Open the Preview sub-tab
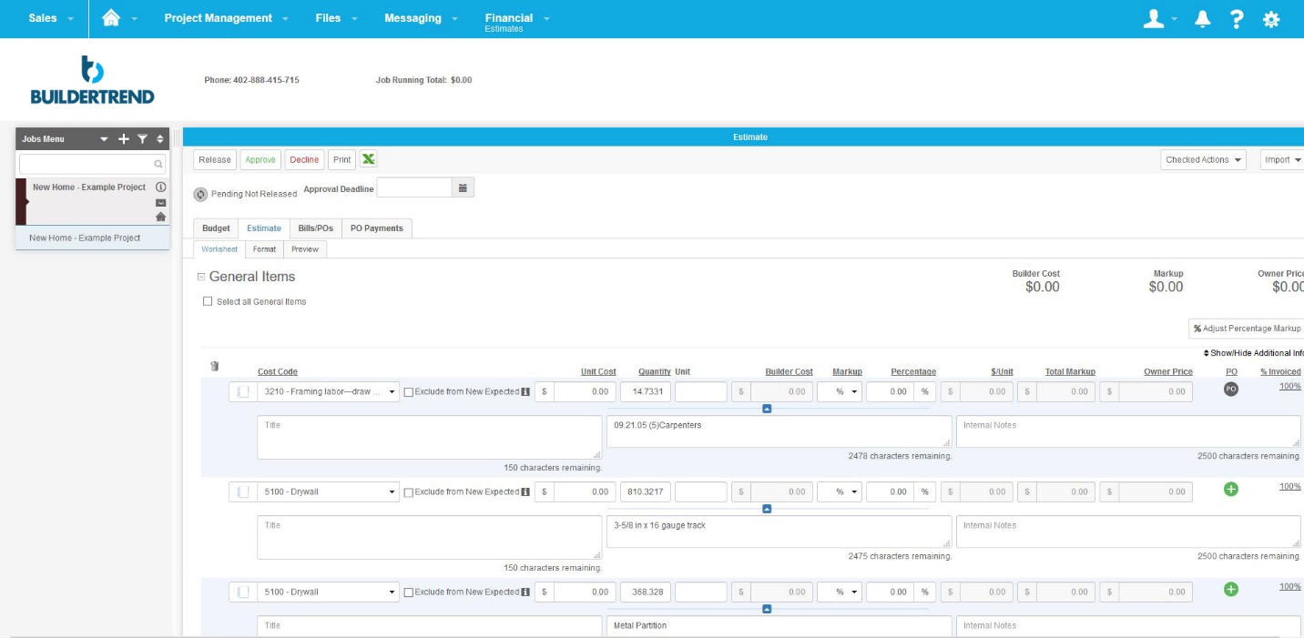This screenshot has height=638, width=1304. (305, 248)
